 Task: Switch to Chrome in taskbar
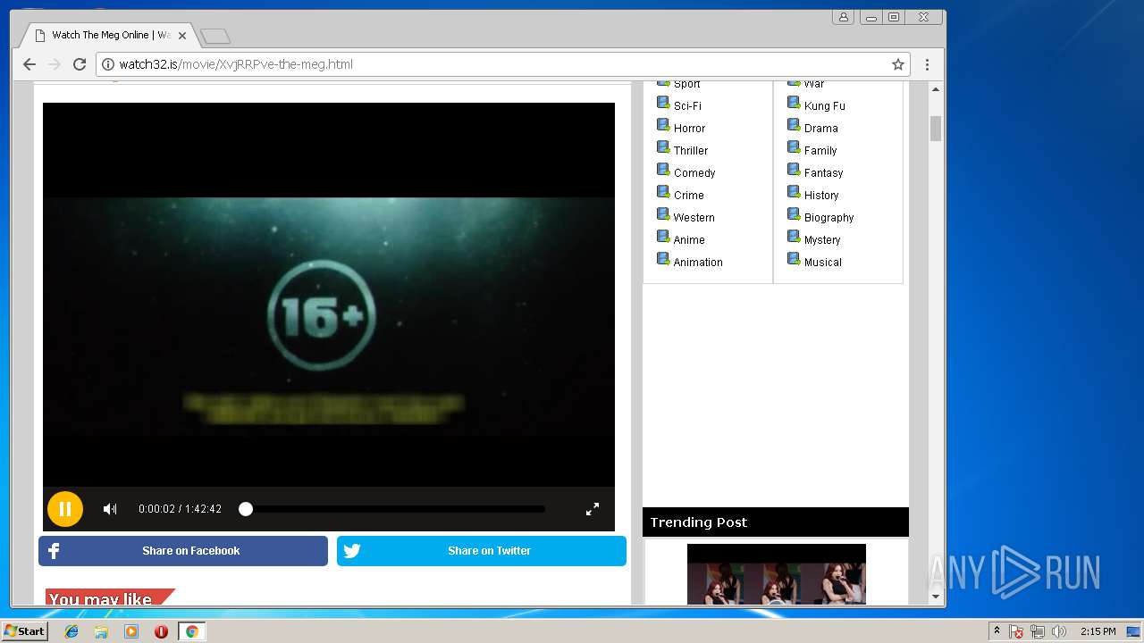[x=191, y=631]
